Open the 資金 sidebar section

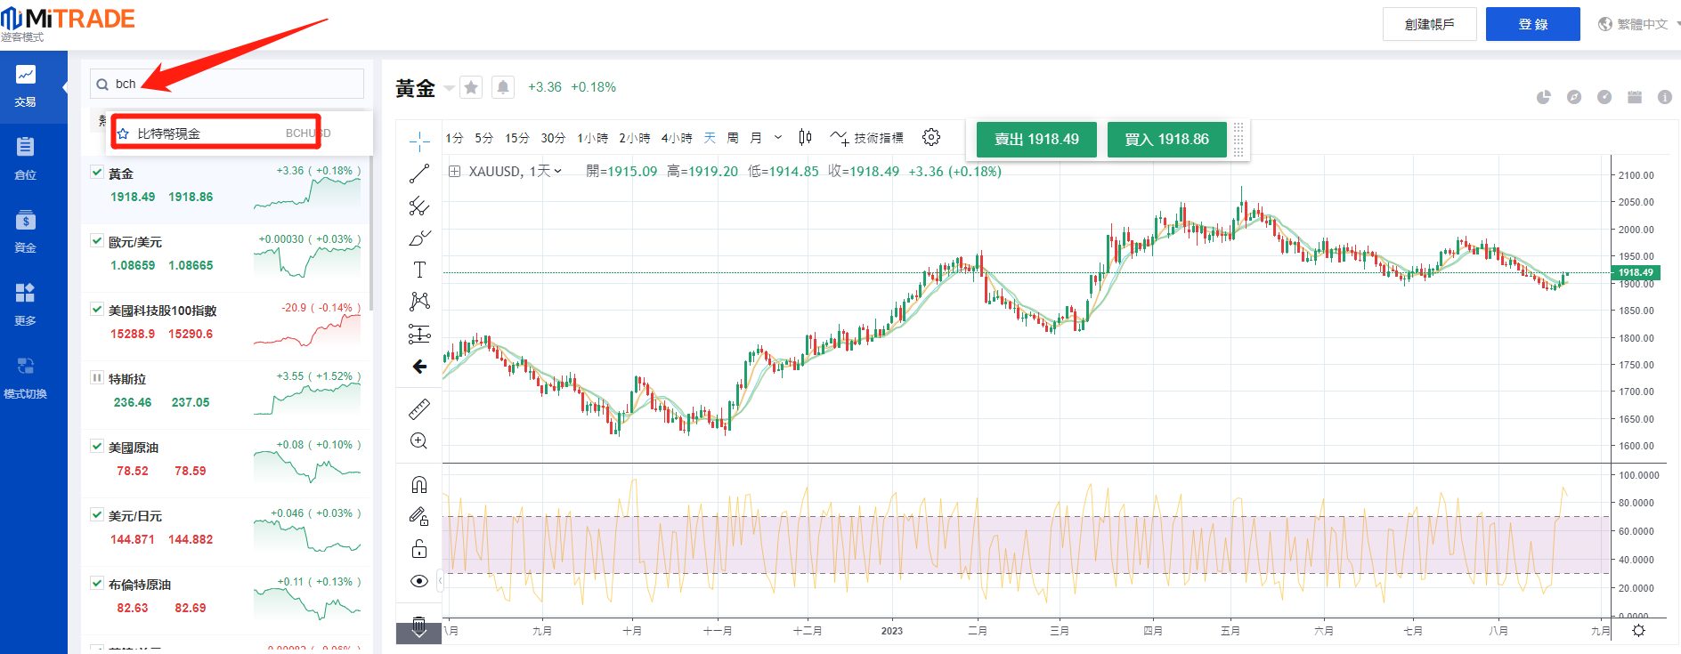(26, 231)
